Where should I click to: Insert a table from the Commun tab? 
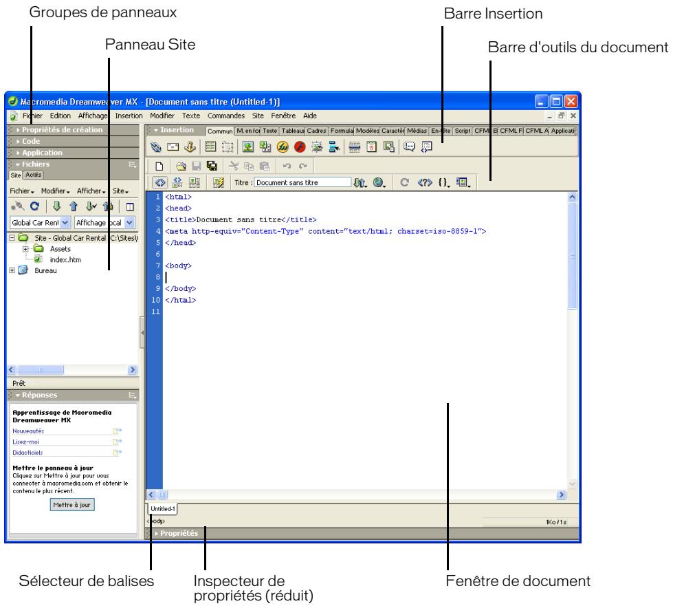pyautogui.click(x=210, y=147)
